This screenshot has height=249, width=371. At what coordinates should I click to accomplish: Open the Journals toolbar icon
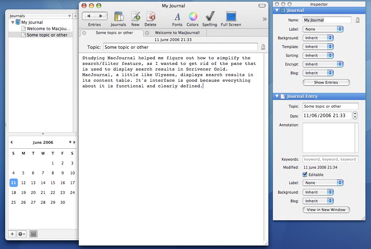(x=118, y=16)
